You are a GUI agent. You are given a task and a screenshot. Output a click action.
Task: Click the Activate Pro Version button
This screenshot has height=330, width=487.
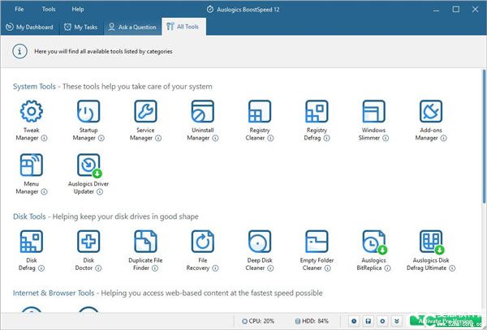[443, 321]
